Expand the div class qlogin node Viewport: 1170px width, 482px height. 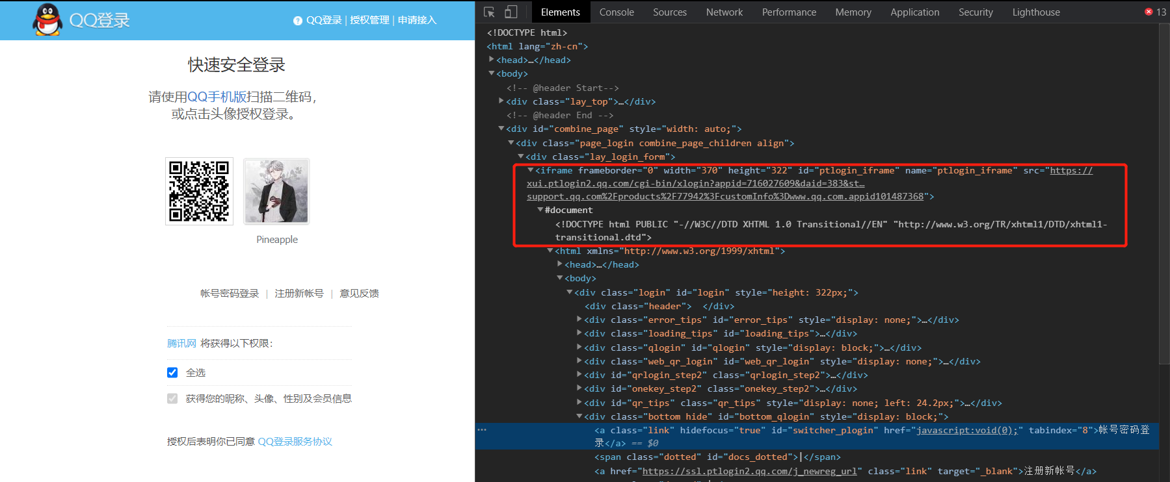579,347
